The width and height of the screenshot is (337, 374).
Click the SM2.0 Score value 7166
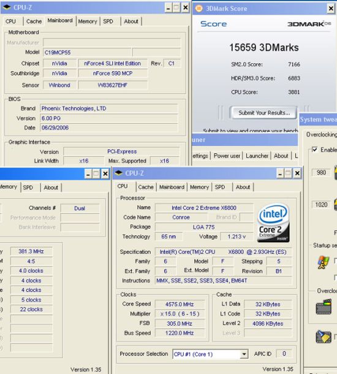(x=294, y=64)
